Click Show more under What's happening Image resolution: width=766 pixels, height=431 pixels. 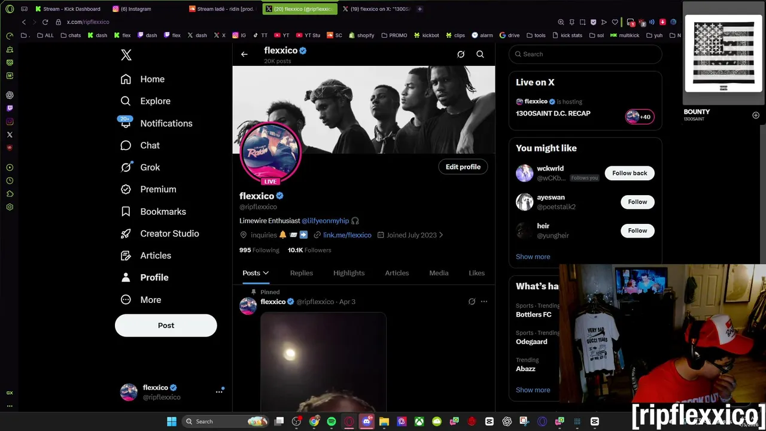pos(533,390)
